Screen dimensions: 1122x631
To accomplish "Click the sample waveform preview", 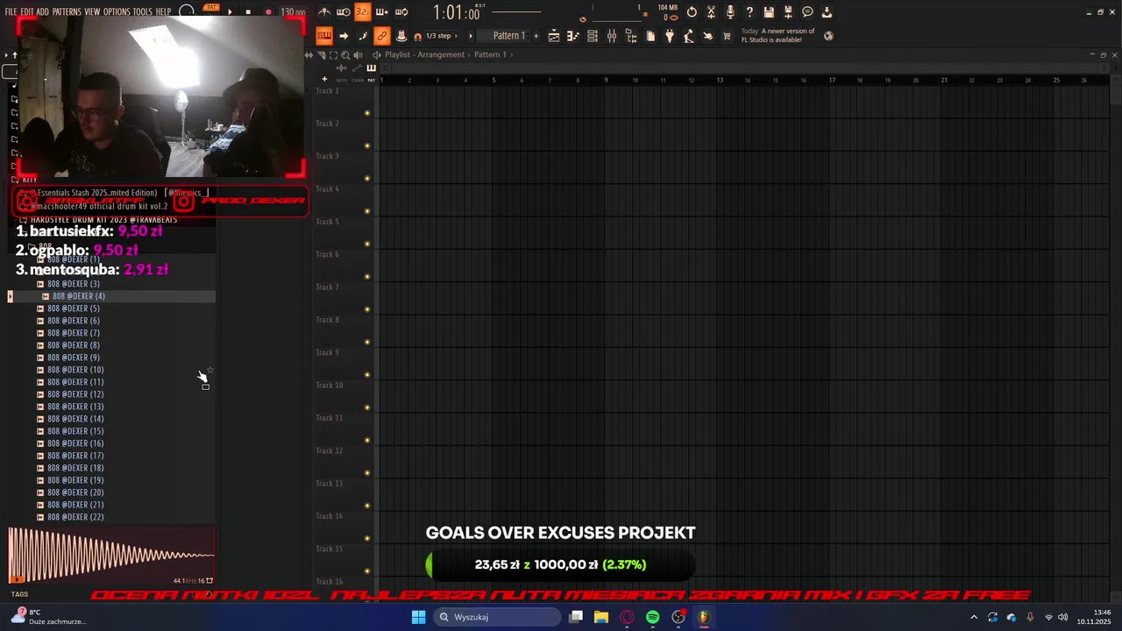I will (x=111, y=555).
